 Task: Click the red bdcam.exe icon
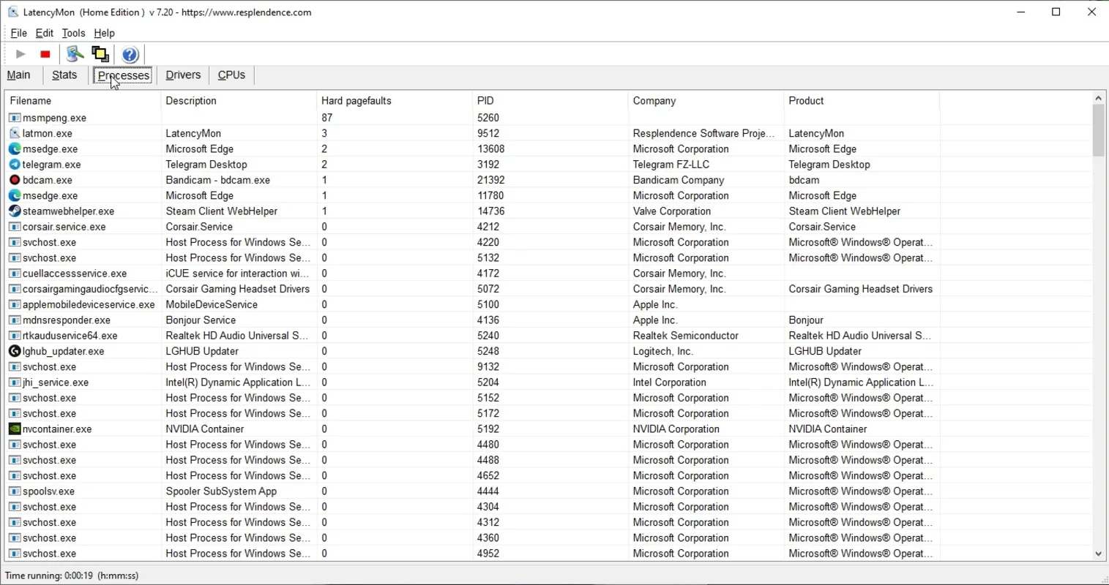pyautogui.click(x=15, y=180)
